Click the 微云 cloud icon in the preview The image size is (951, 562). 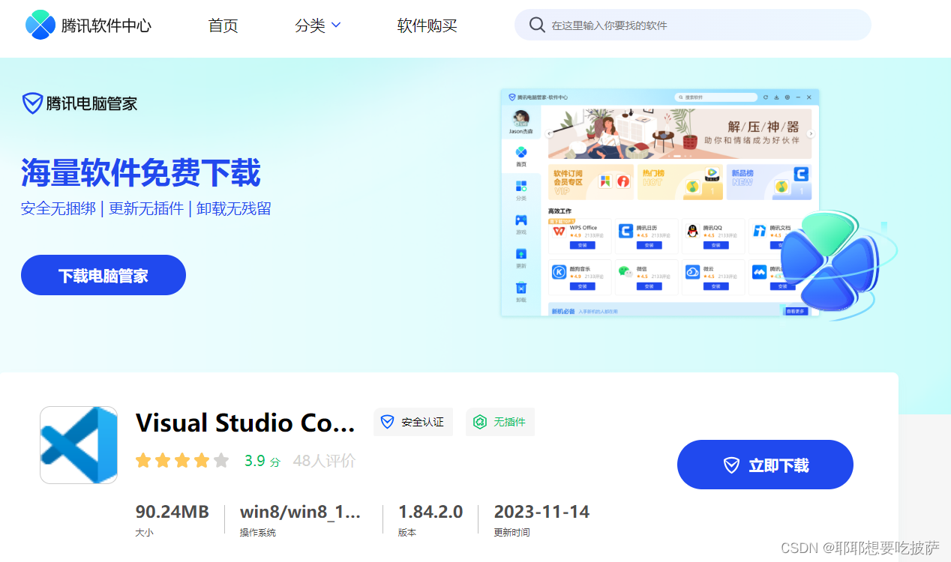tap(692, 272)
